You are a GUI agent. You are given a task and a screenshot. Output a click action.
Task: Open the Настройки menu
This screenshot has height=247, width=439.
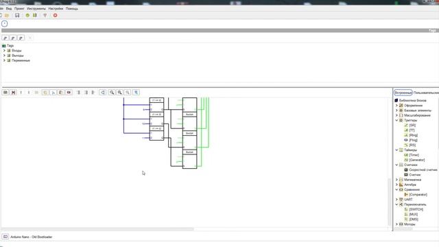pyautogui.click(x=56, y=9)
